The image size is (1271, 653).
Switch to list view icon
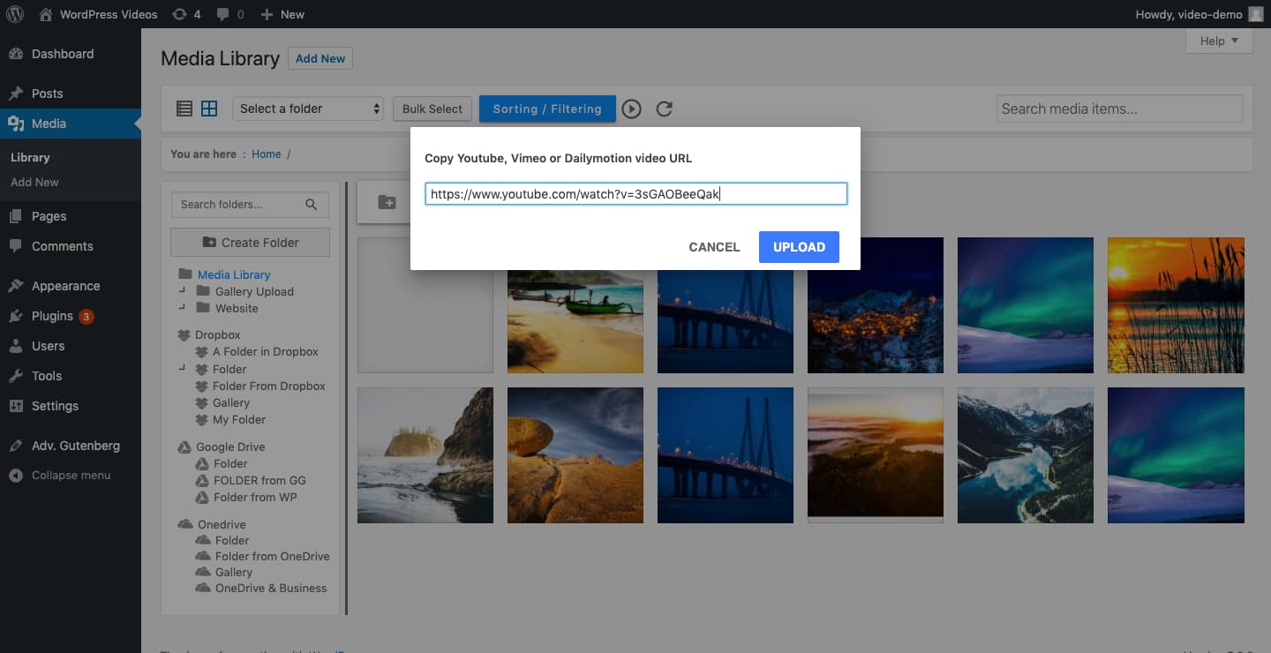(x=184, y=109)
